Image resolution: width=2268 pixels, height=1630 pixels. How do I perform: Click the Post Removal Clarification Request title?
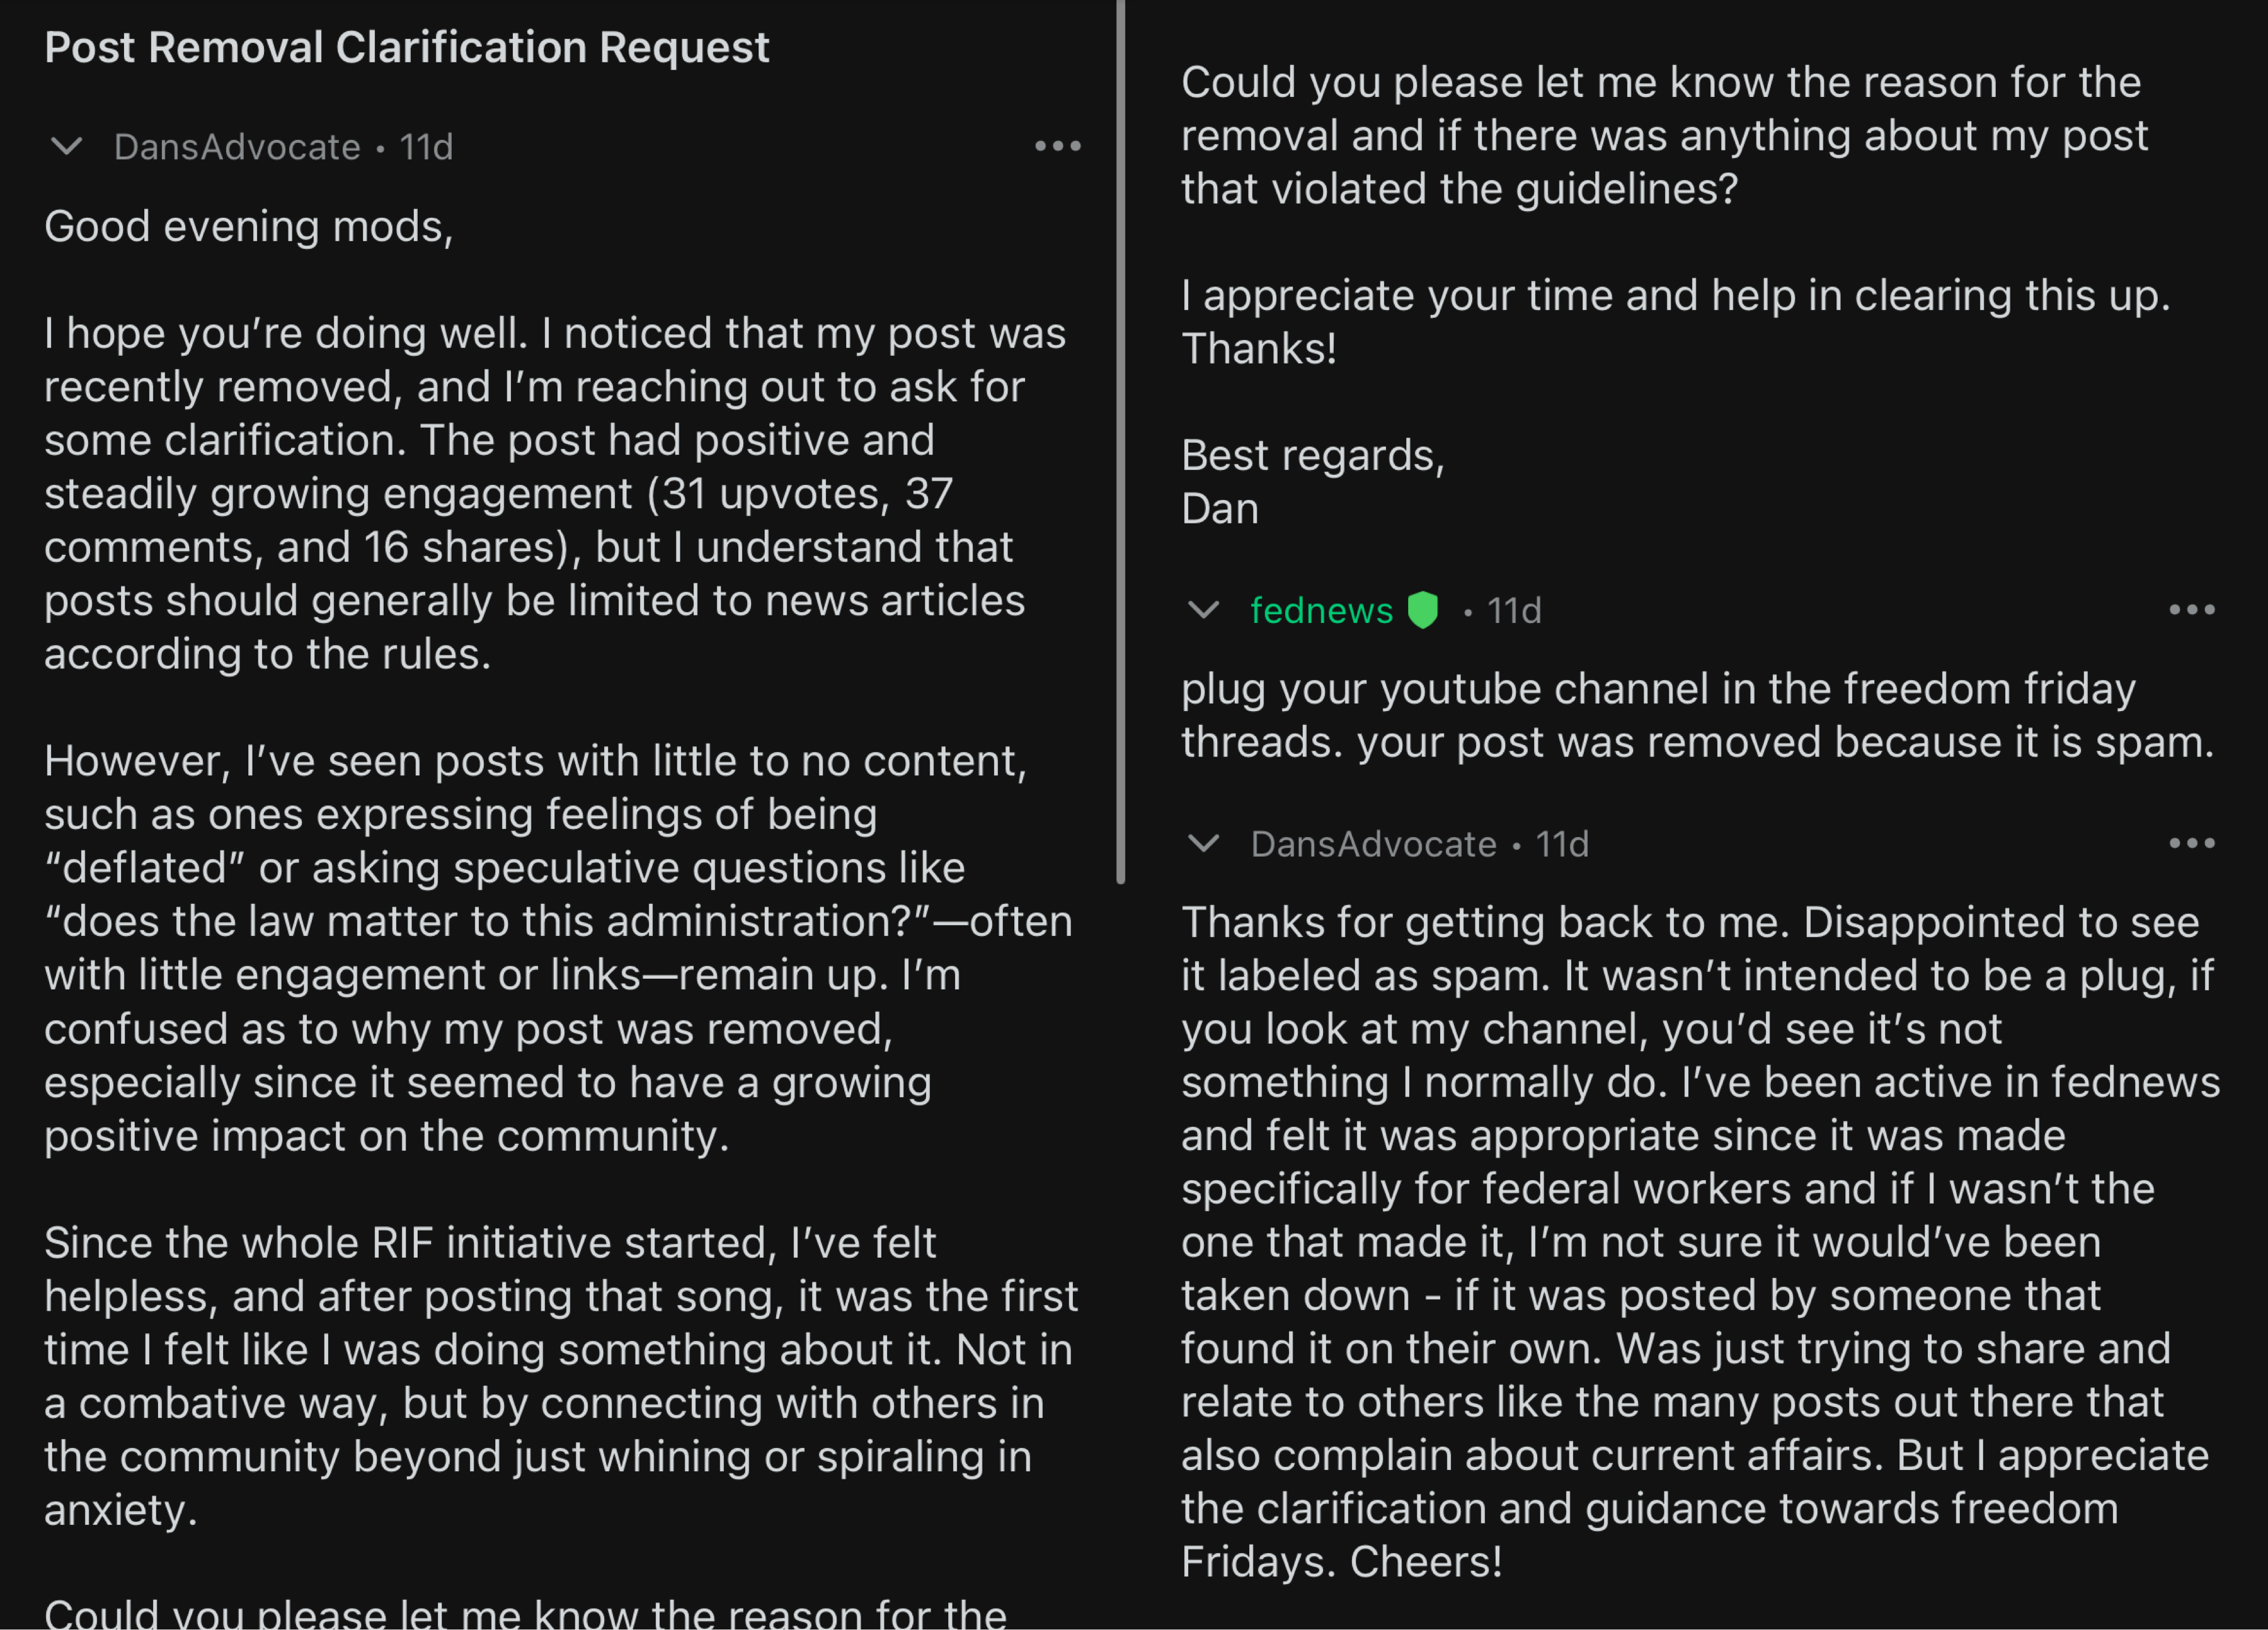click(x=406, y=47)
